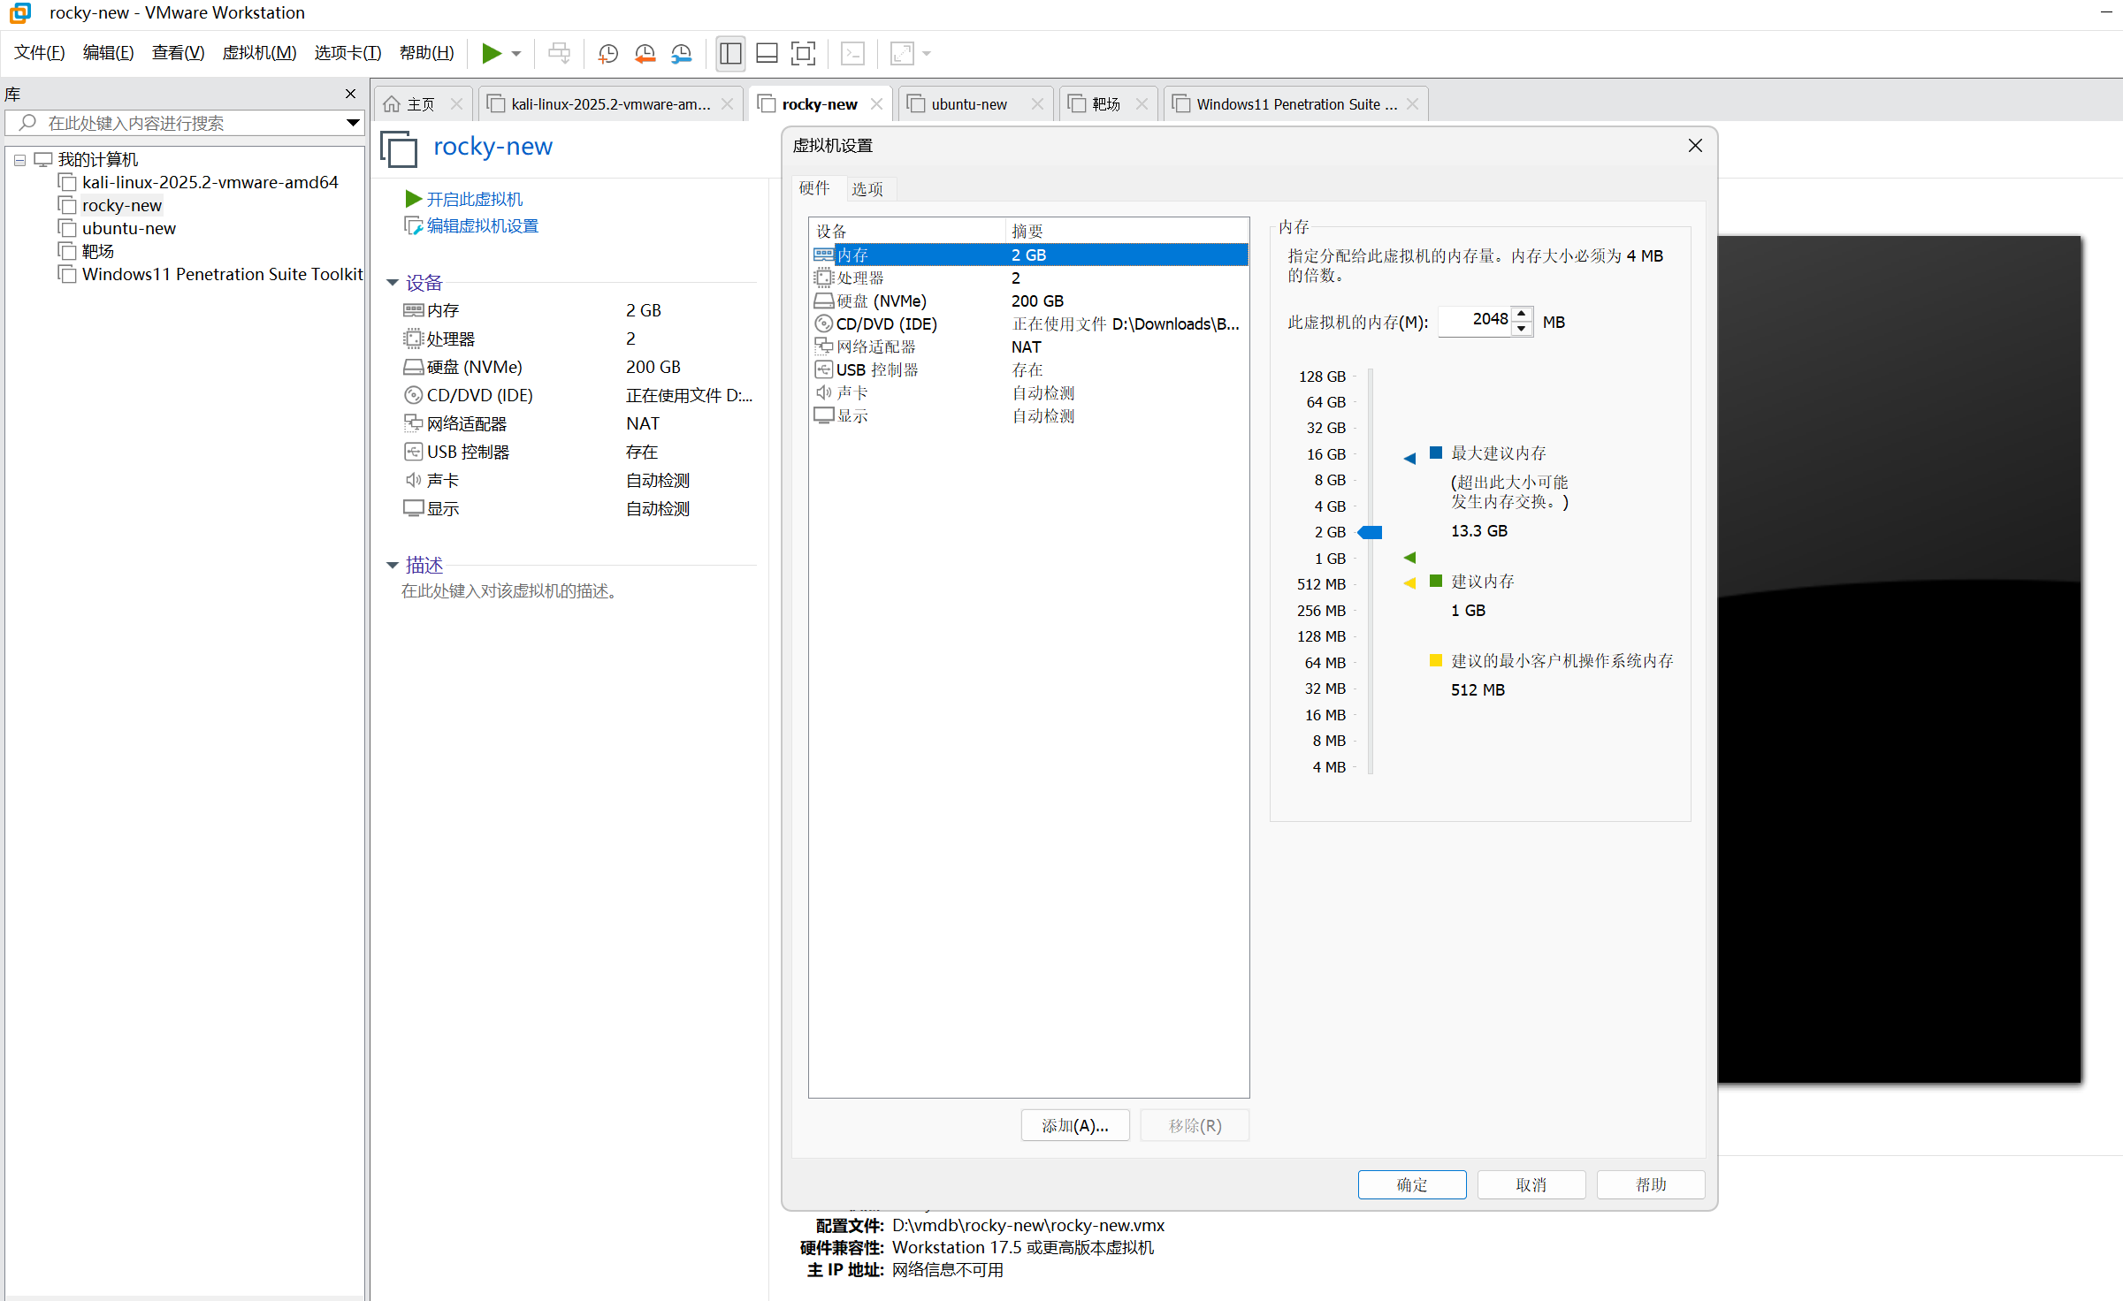Select USB 控制器 row in device list
2123x1301 pixels.
pyautogui.click(x=1029, y=369)
